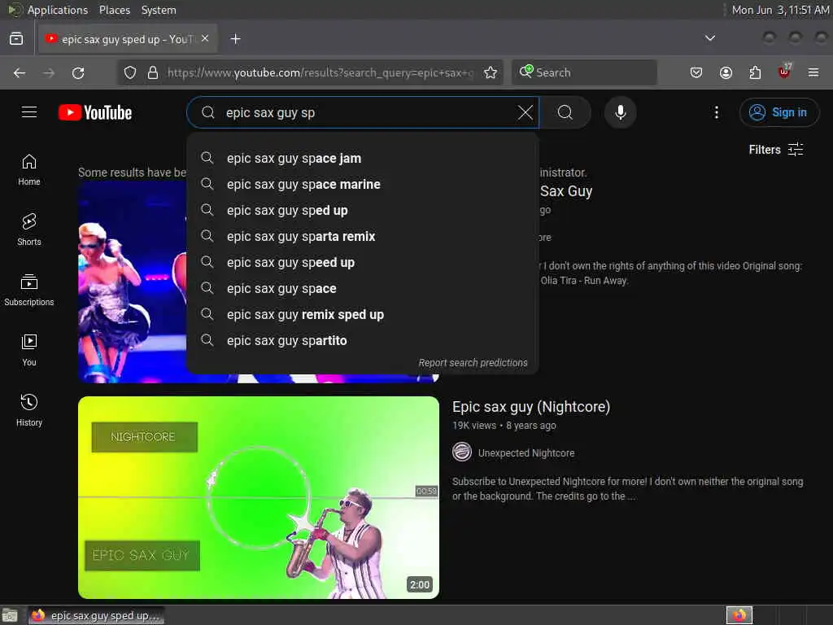Open YouTube settings three-dot menu
The height and width of the screenshot is (625, 833).
pos(716,112)
